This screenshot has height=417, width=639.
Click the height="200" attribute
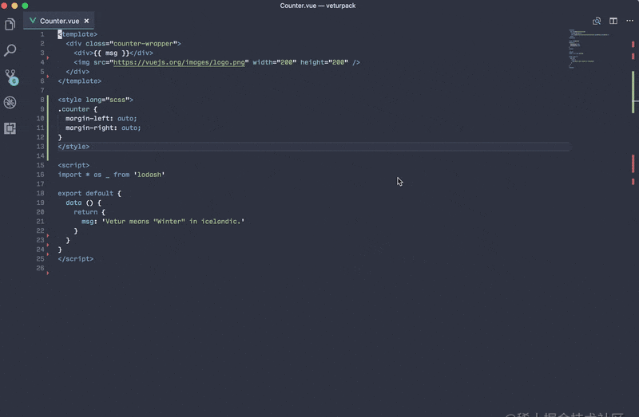pos(324,62)
